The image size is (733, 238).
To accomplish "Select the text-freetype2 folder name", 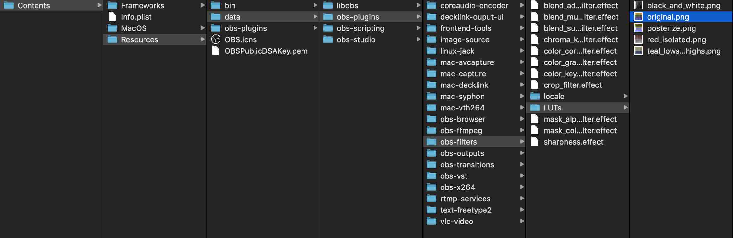I will 466,210.
